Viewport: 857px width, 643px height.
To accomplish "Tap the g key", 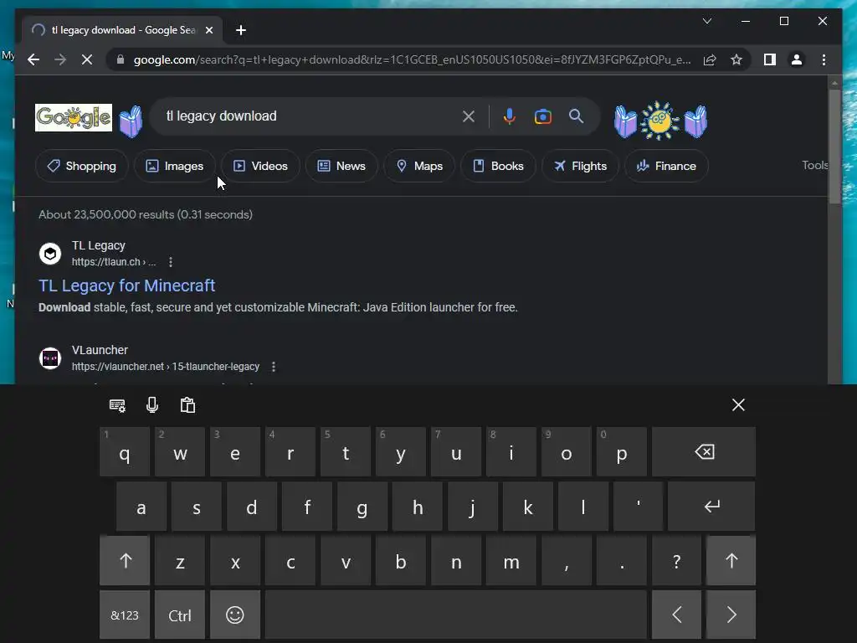I will tap(362, 507).
